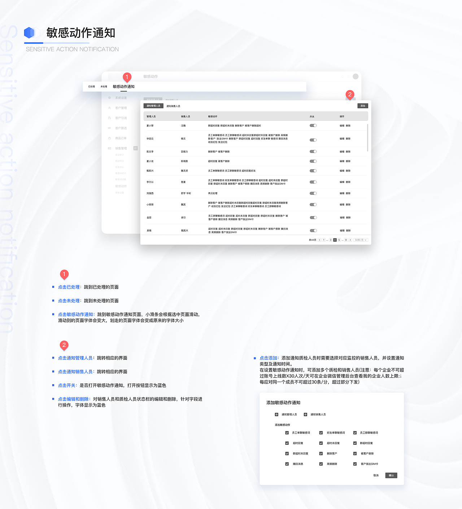The image size is (462, 509).
Task: Toggle the switch on 汪魏's notification row
Action: 313,125
